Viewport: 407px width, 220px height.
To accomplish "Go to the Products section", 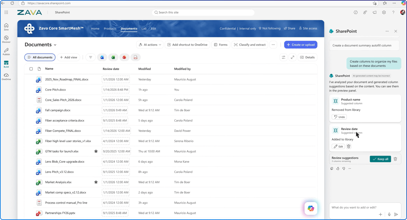I will [110, 28].
